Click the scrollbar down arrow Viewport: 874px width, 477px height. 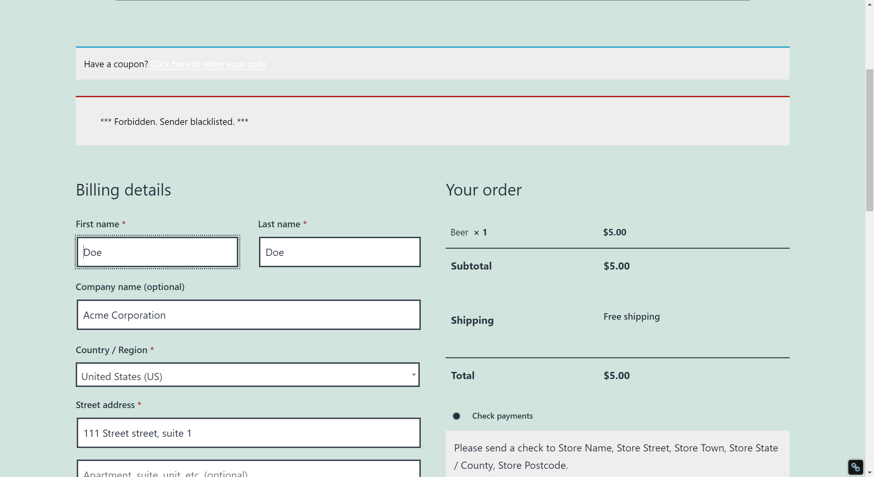[x=870, y=473]
